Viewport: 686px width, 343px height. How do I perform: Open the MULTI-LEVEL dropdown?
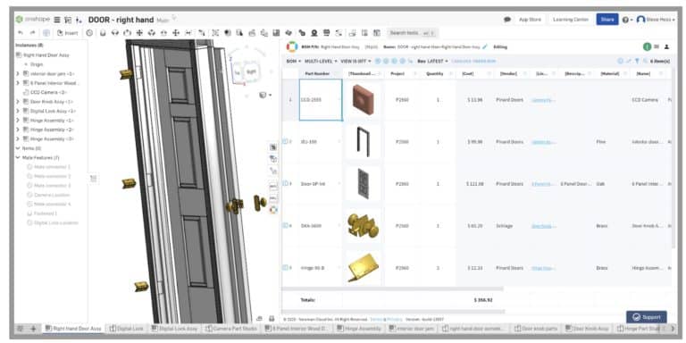point(321,62)
